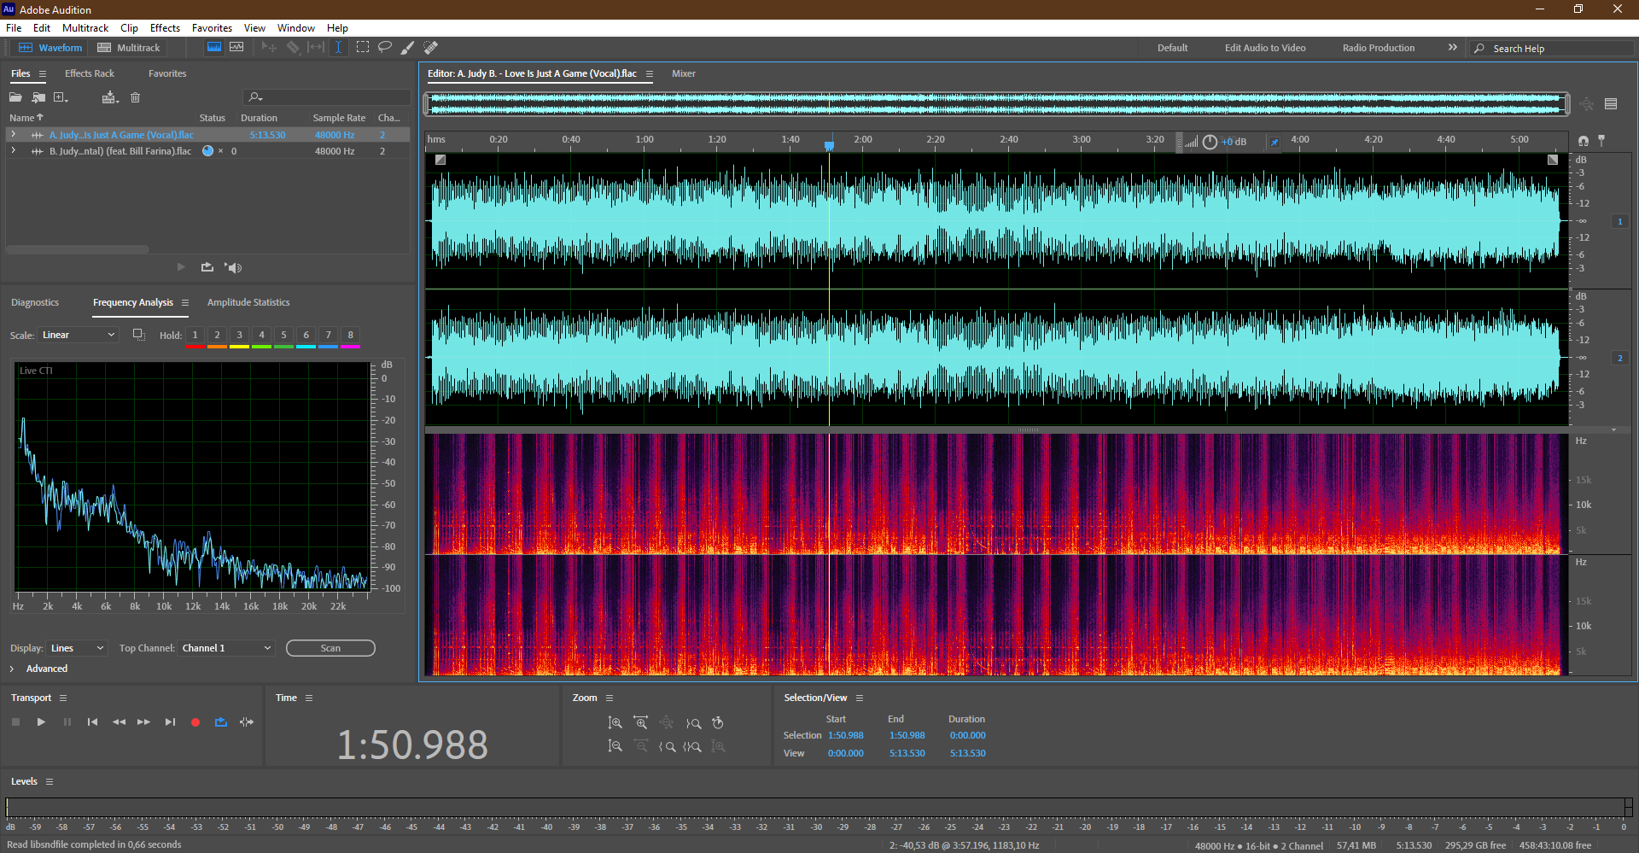Image resolution: width=1639 pixels, height=853 pixels.
Task: Delete the selected file with trash icon
Action: (135, 97)
